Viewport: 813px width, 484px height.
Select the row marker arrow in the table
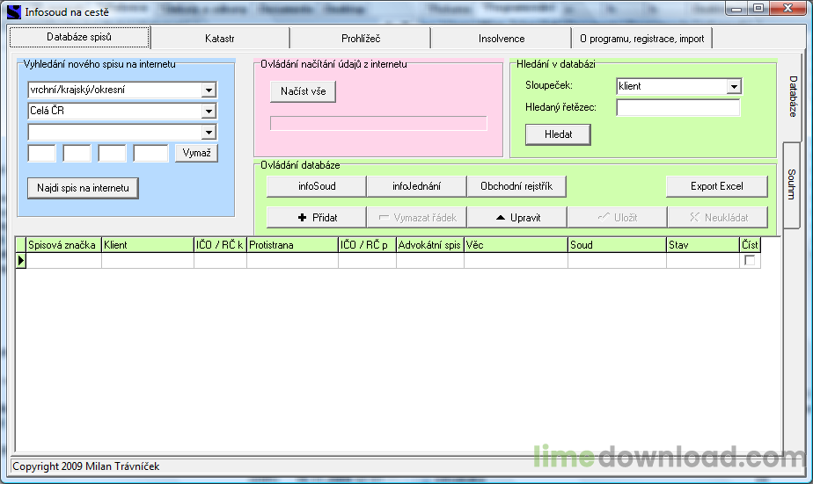click(21, 260)
